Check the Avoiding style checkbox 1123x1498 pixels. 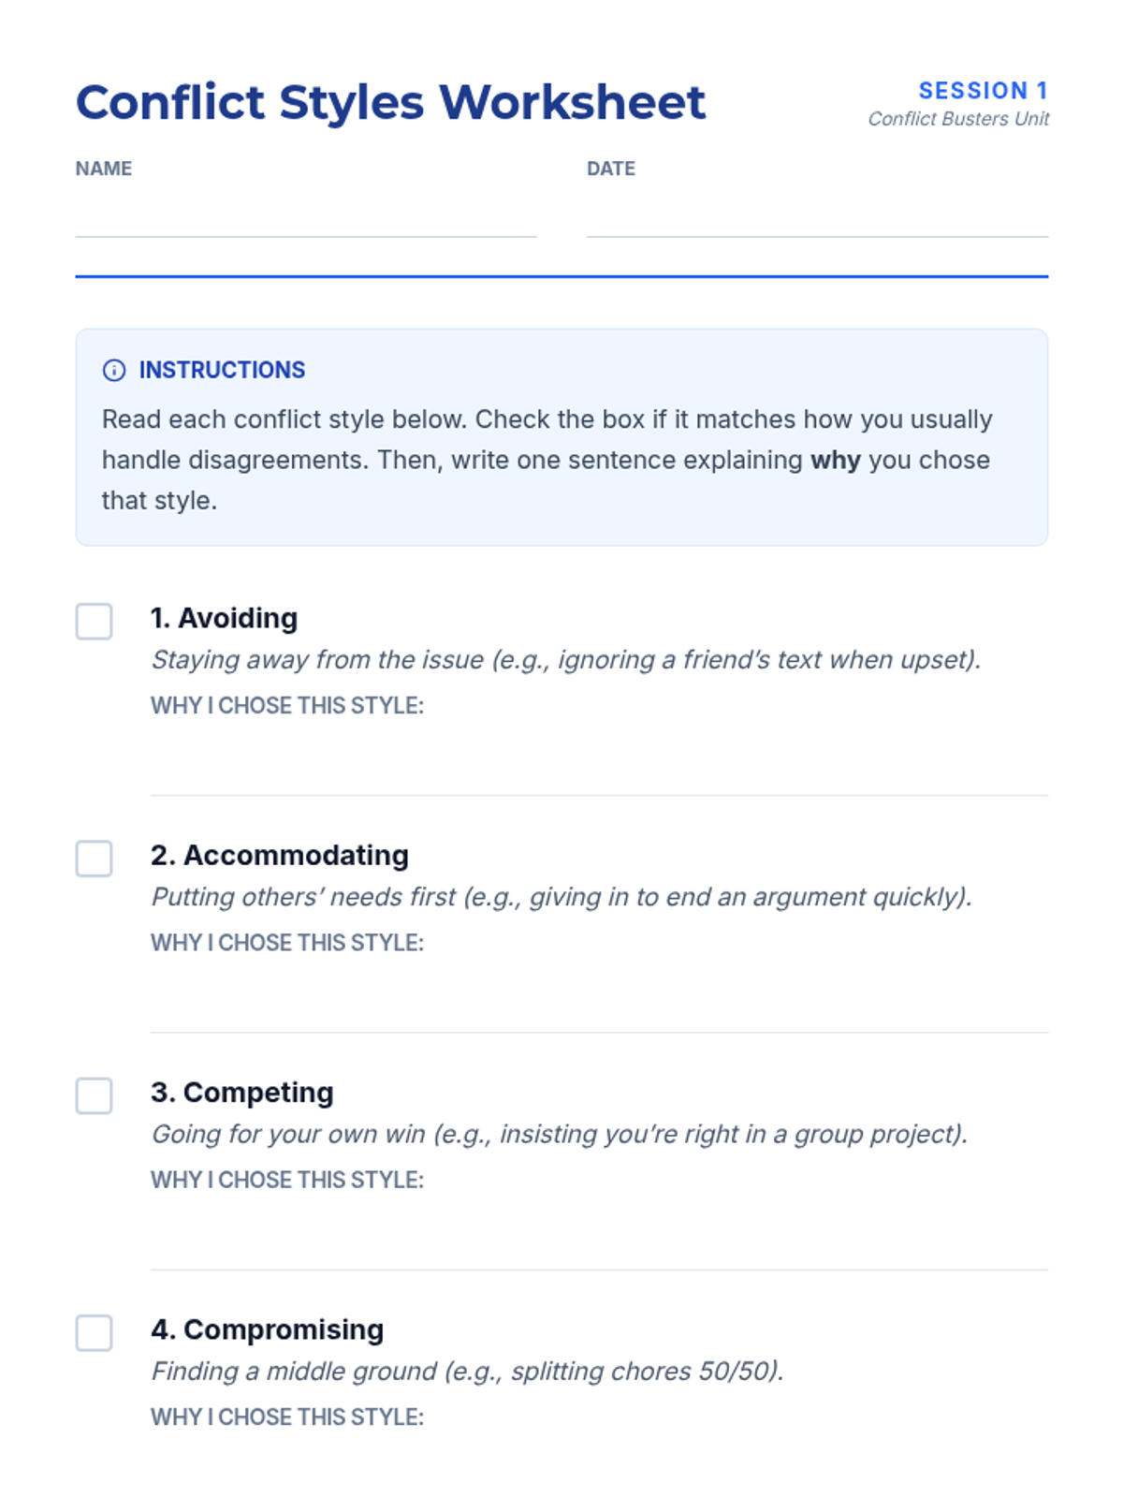[x=94, y=622]
